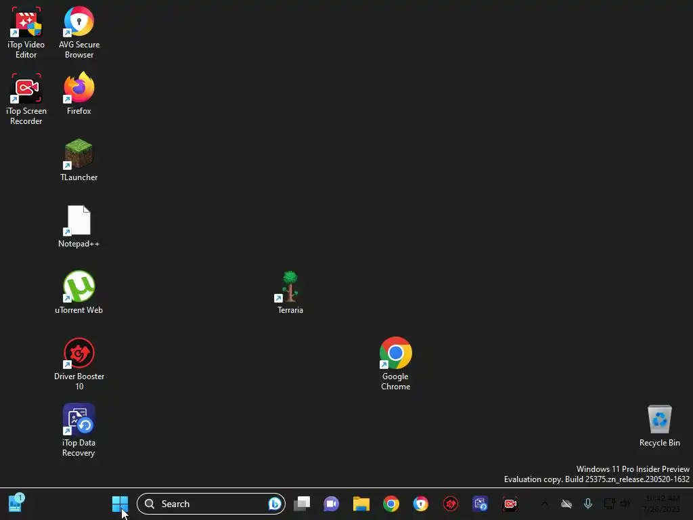Screen dimensions: 693x520
Task: Open the clock and date flyout
Action: point(662,504)
